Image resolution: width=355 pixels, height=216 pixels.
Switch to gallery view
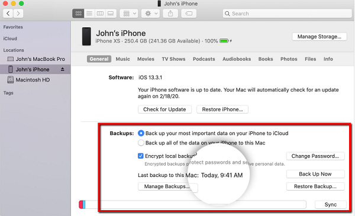(x=111, y=14)
